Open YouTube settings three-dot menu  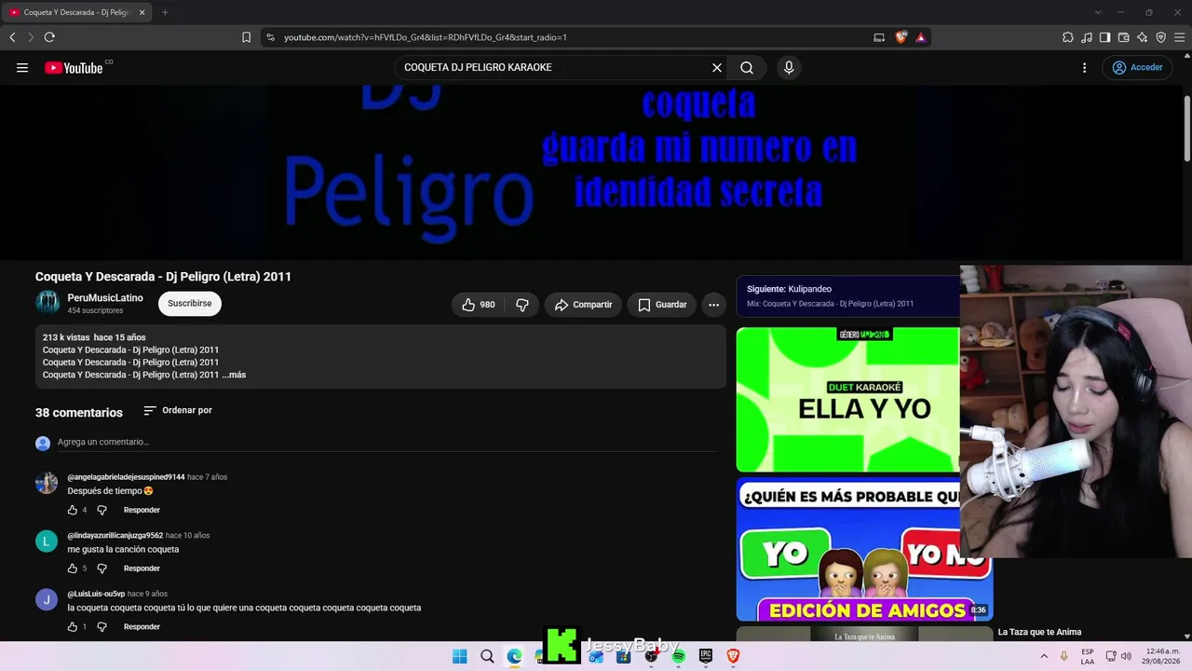(1084, 67)
